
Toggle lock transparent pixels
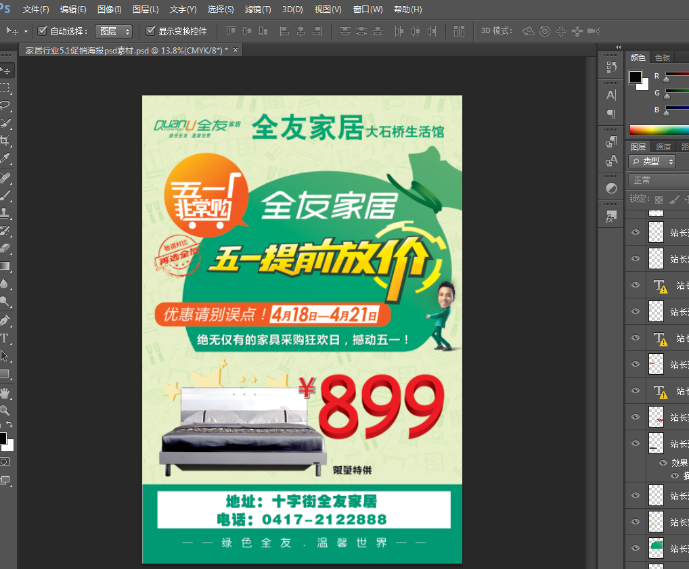tap(659, 200)
